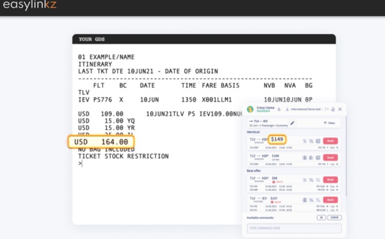Book the $157 TLV to IEV flight
385x239 pixels.
pos(330,200)
